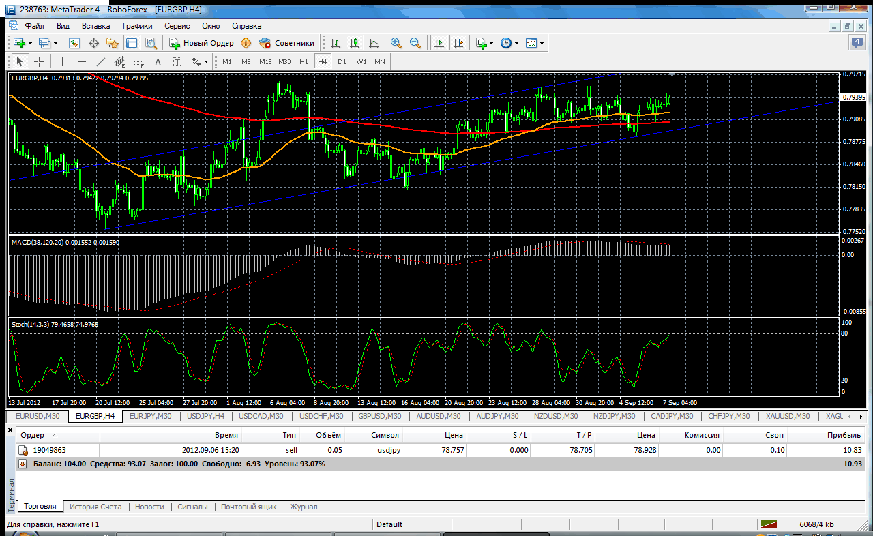Zoom out with the magnifier minus icon
Image resolution: width=873 pixels, height=536 pixels.
(x=415, y=43)
